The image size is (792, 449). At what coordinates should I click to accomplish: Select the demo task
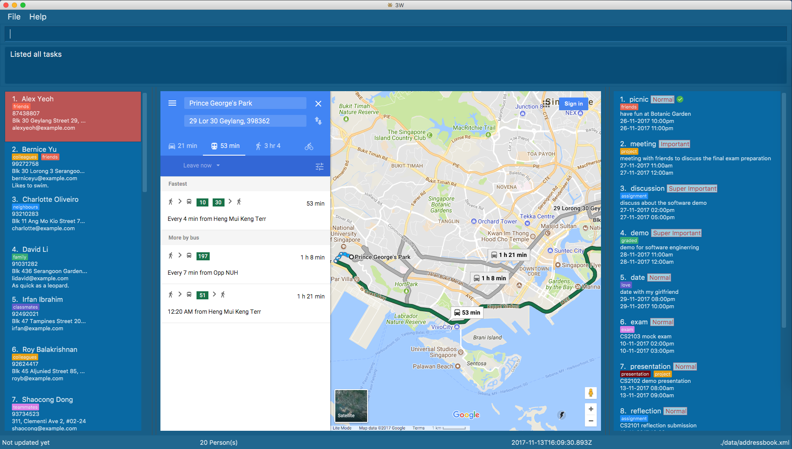click(x=696, y=247)
